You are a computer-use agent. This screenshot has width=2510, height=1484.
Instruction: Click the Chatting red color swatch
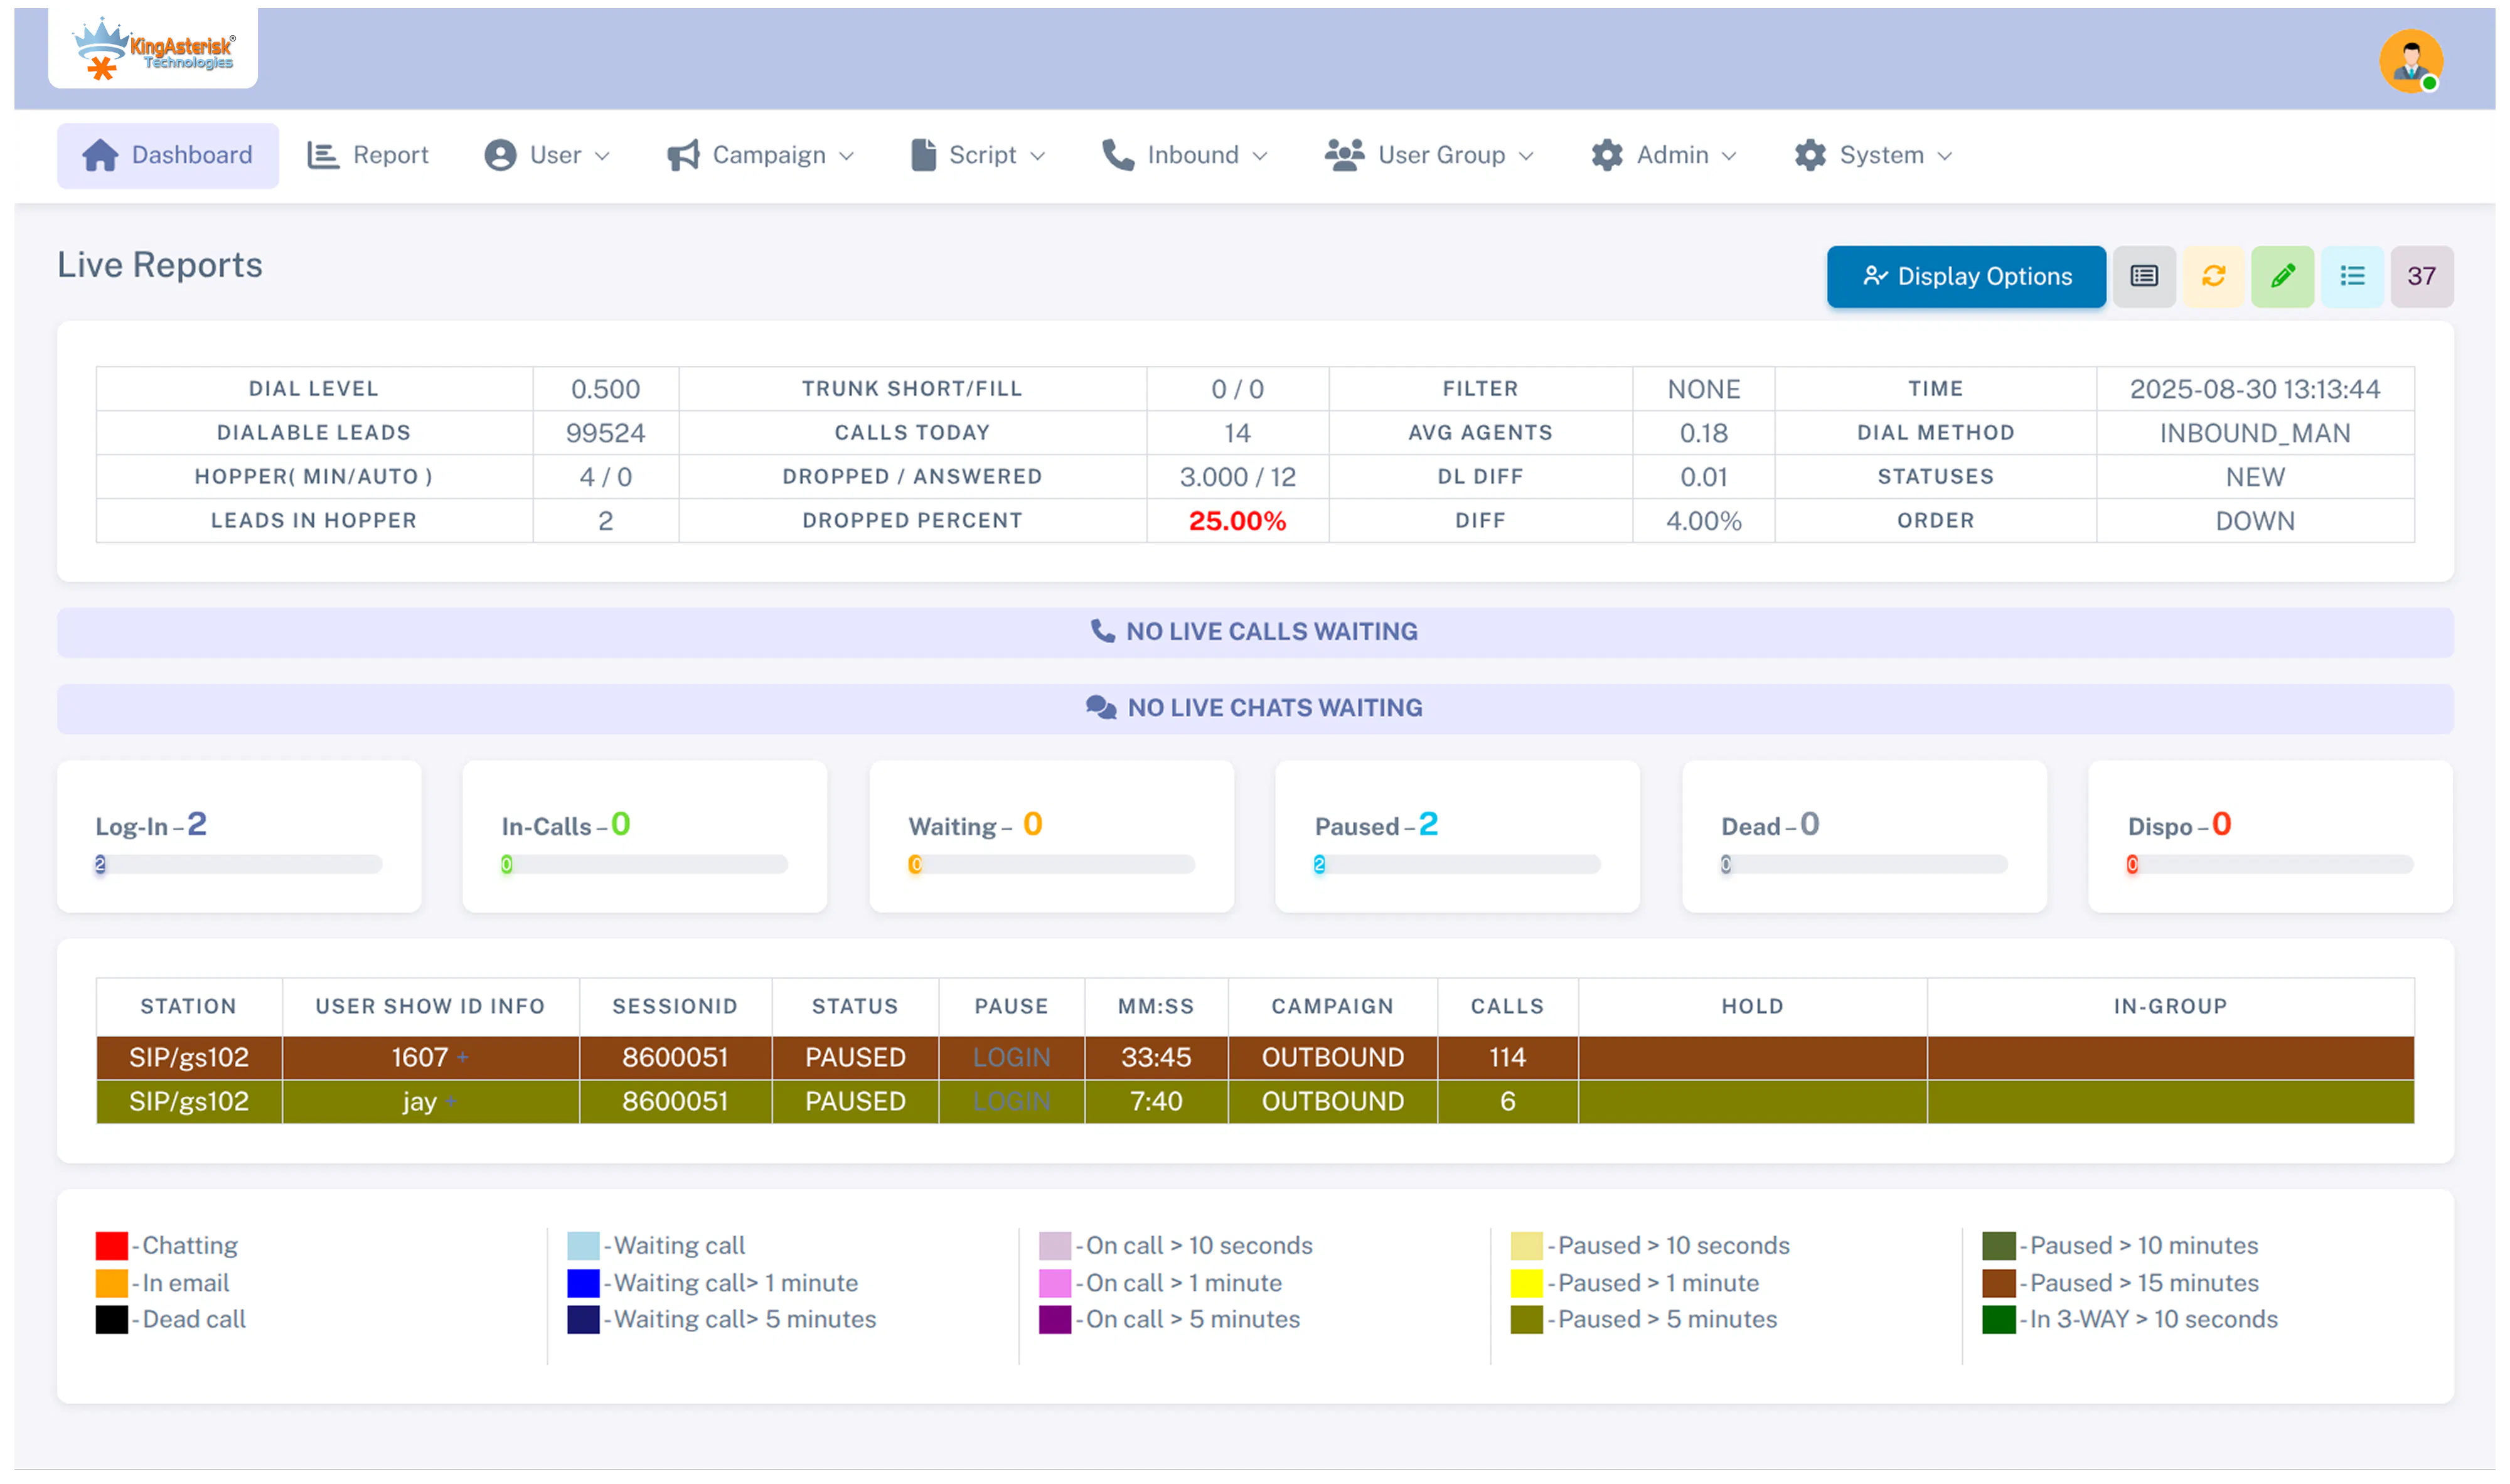click(x=111, y=1245)
